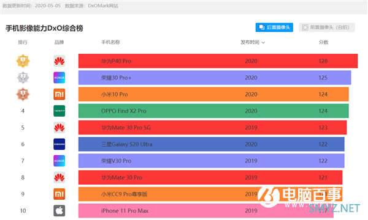Click Huawei logo in rank 8 row
The height and width of the screenshot is (220, 368).
click(x=59, y=177)
